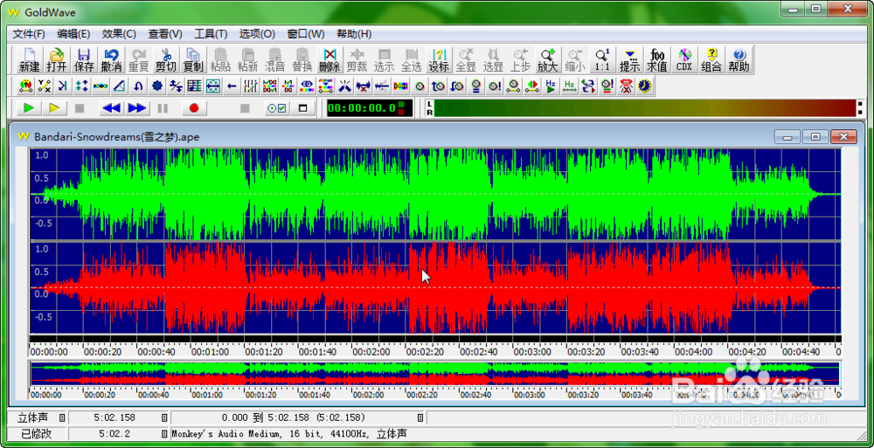Screen dimensions: 874x448
Task: Open the 窗口(W) menu
Action: click(x=305, y=34)
